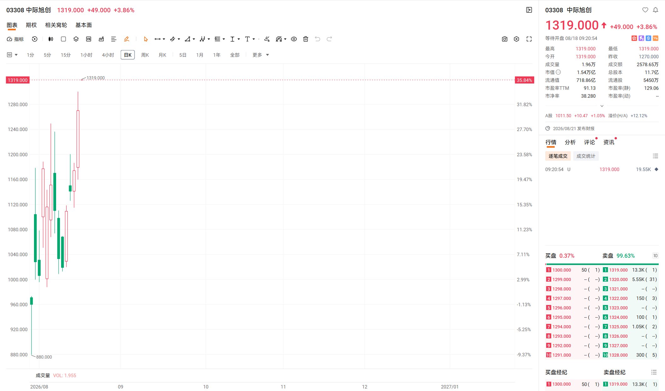Open text tool dropdown arrow

tap(254, 39)
